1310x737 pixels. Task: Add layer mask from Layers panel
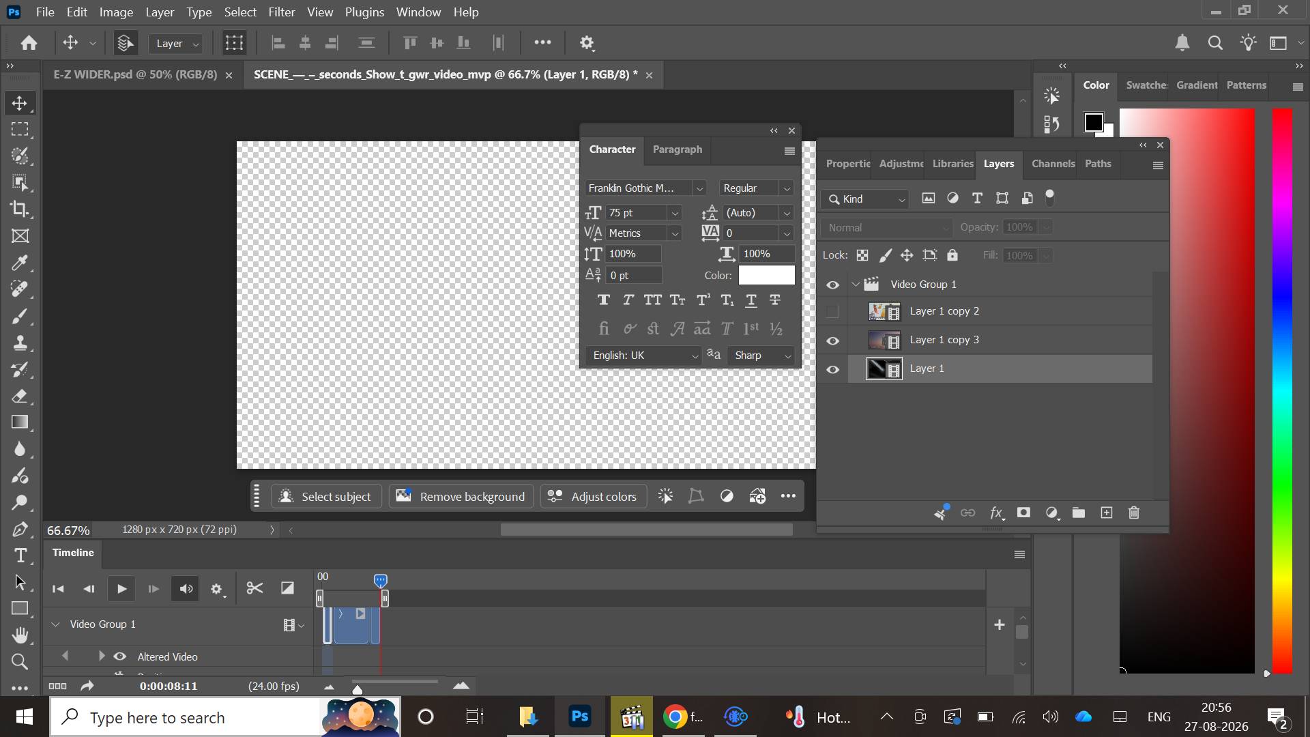coord(1023,512)
